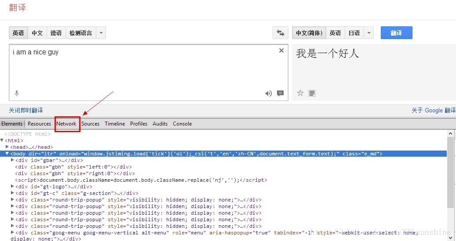Click the list icon beside the star
The height and width of the screenshot is (241, 456).
click(312, 93)
